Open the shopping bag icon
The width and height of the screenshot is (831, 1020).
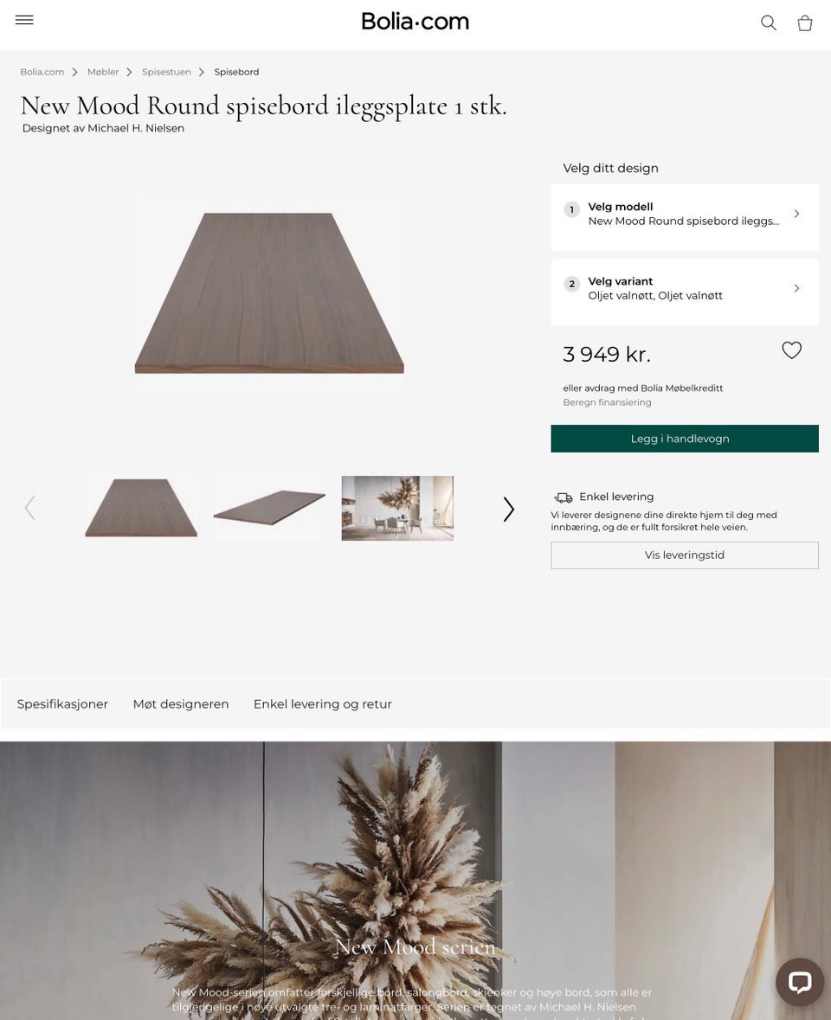point(805,22)
